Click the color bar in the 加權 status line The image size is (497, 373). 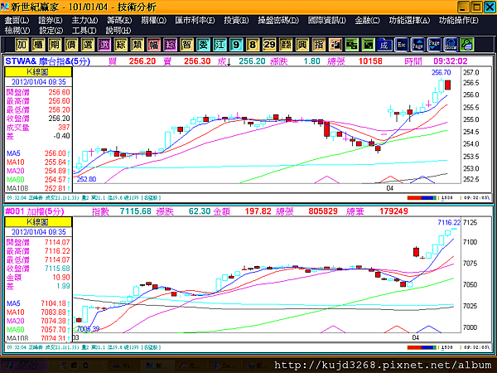[x=422, y=347]
